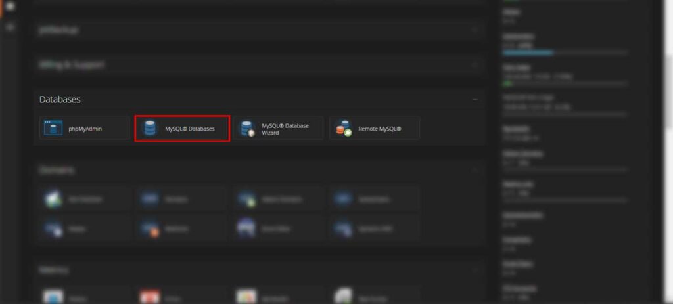Launch the MySQL® Database Wizard
The image size is (673, 304).
coord(278,128)
